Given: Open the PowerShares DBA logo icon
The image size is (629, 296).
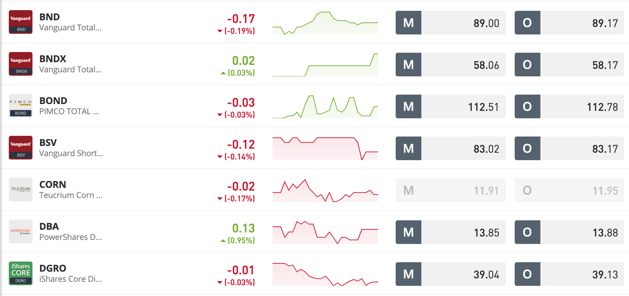Looking at the screenshot, I should (21, 231).
